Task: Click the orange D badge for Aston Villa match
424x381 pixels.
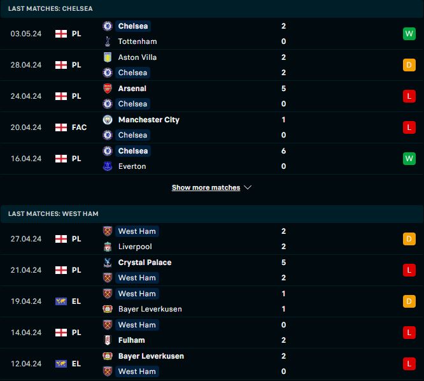Action: tap(409, 65)
